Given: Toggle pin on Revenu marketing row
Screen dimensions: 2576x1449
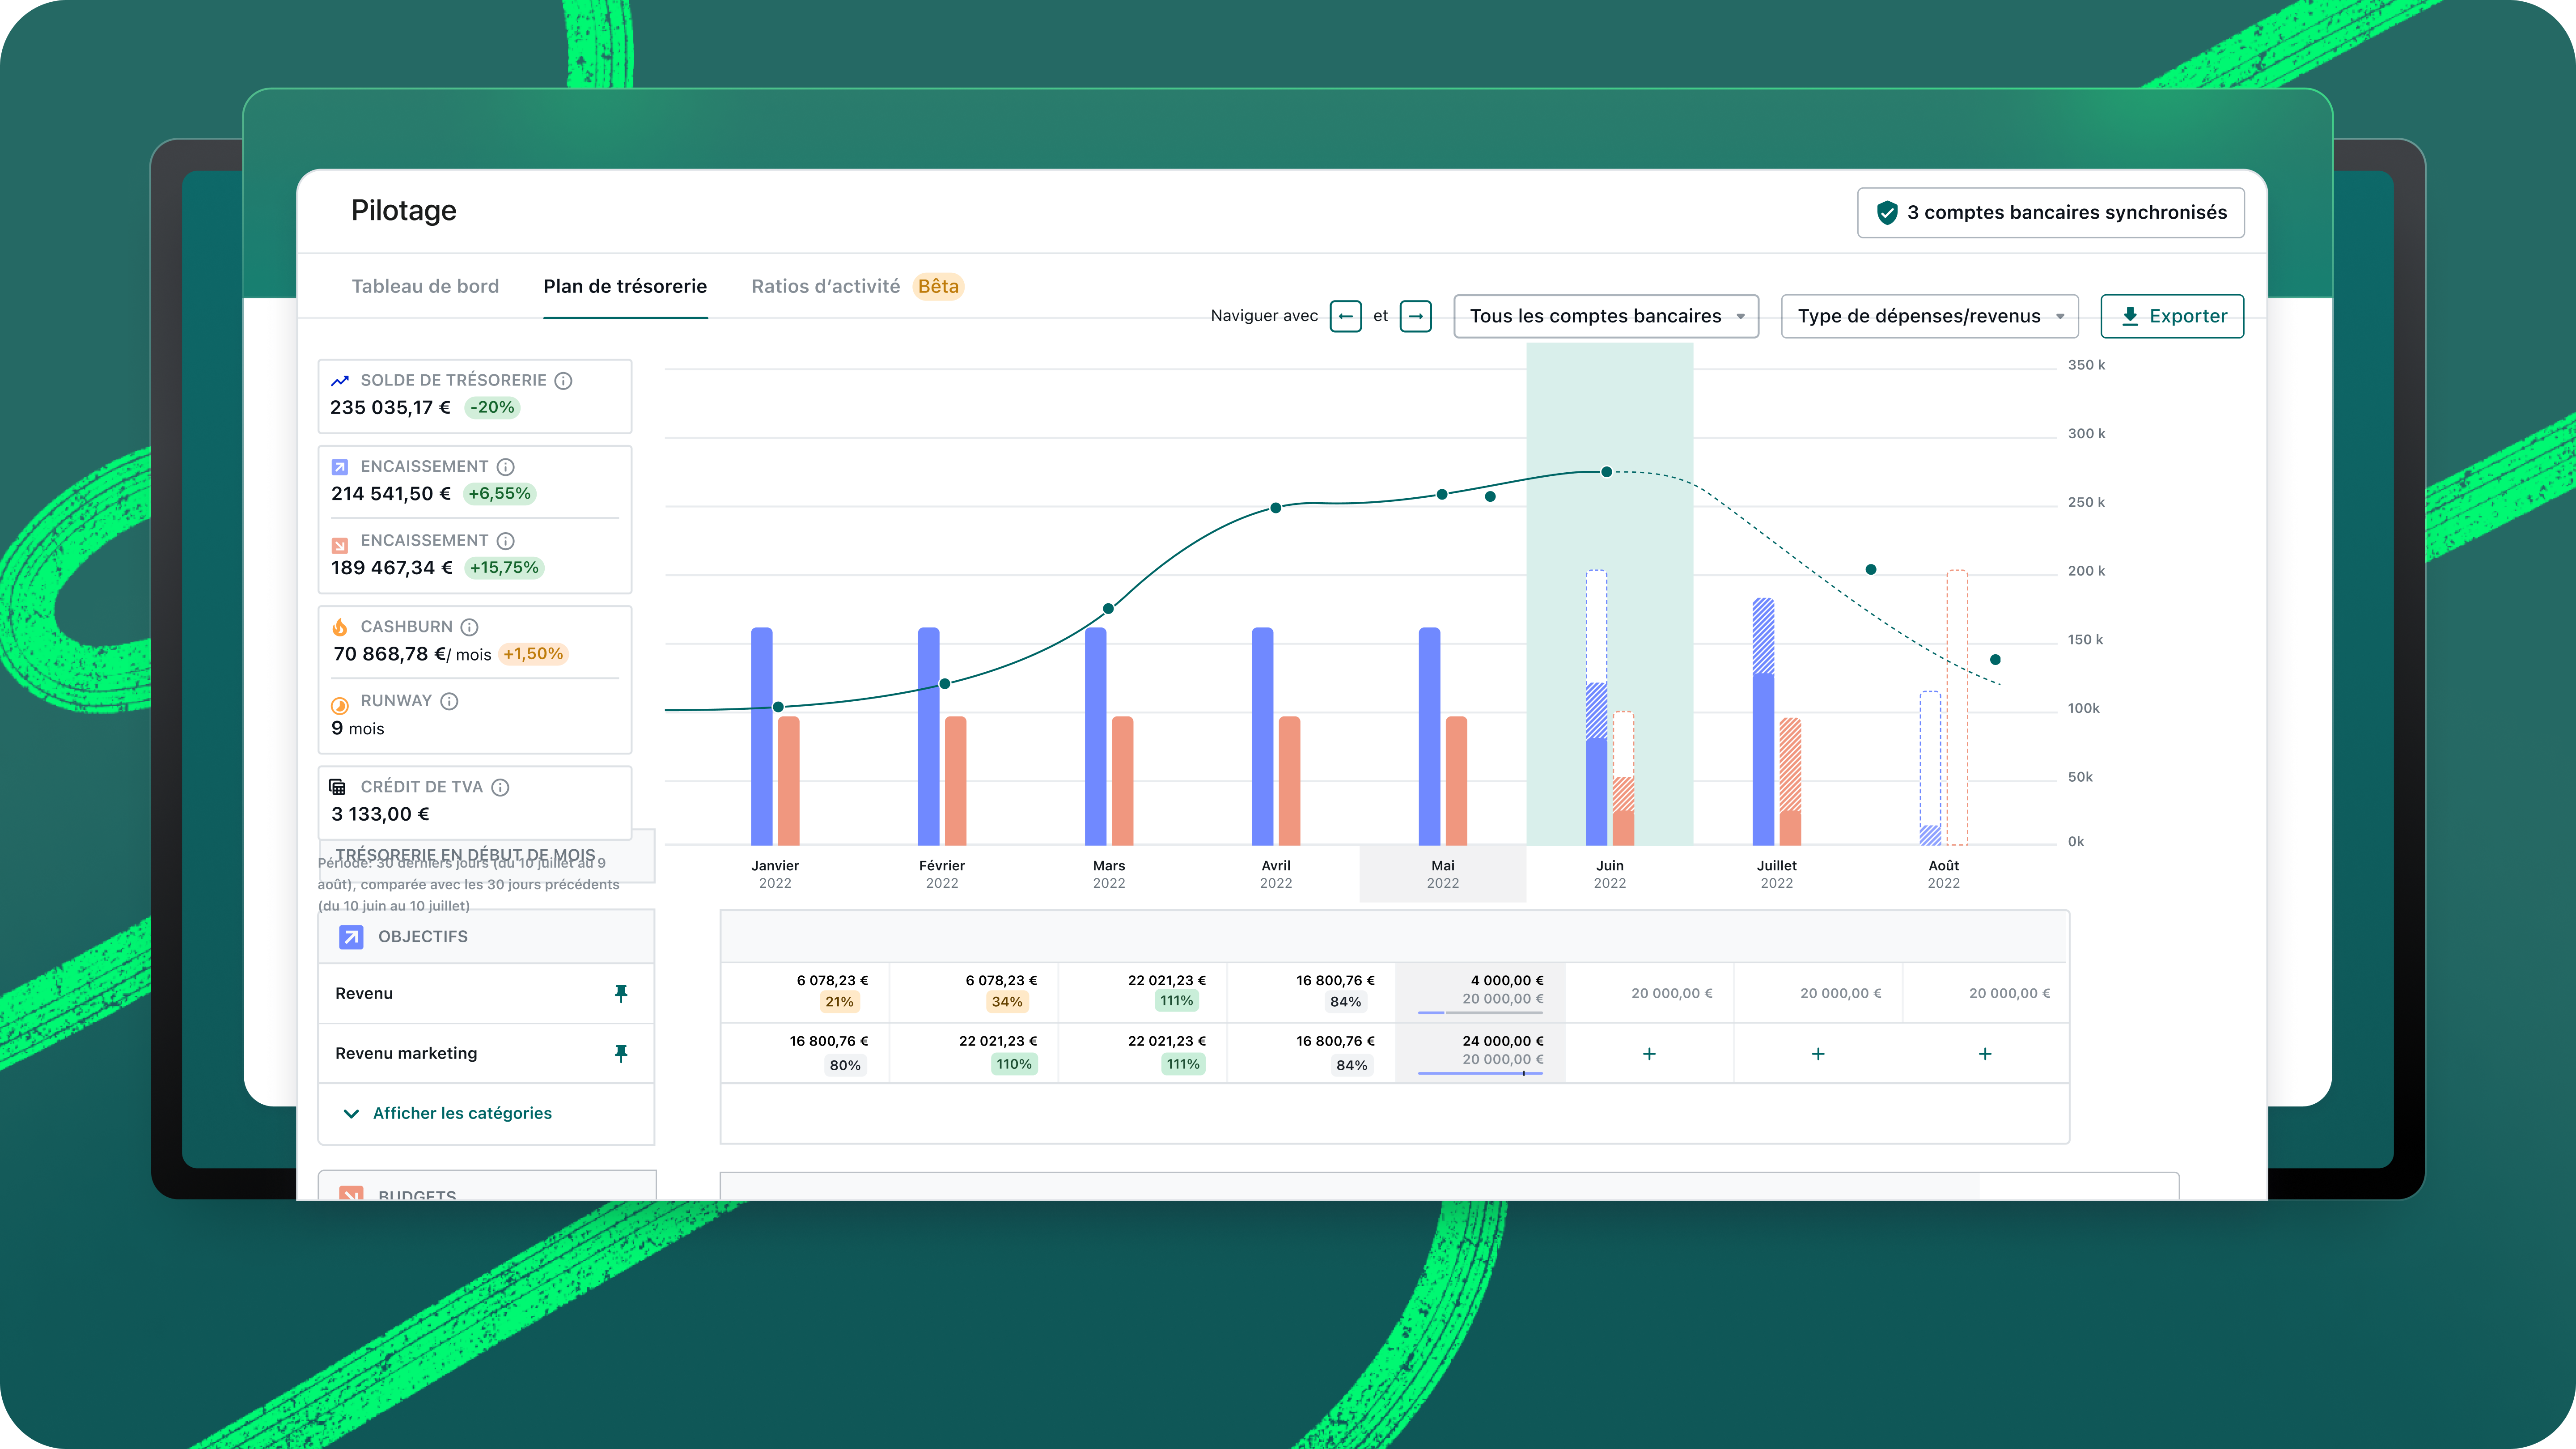Looking at the screenshot, I should (x=621, y=1053).
